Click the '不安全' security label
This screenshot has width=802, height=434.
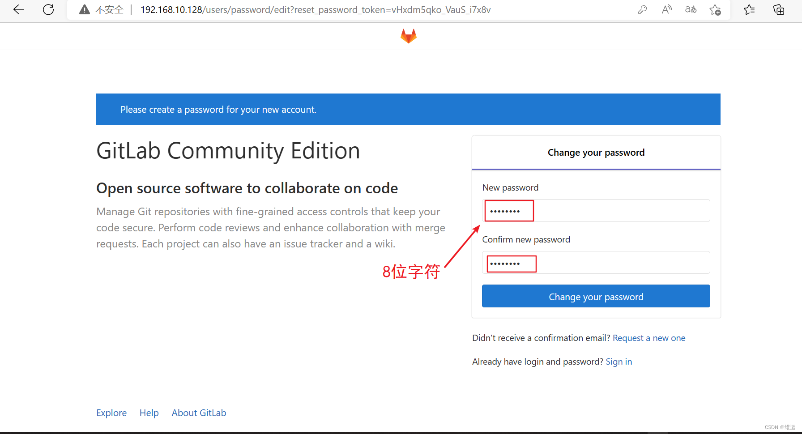[x=109, y=10]
